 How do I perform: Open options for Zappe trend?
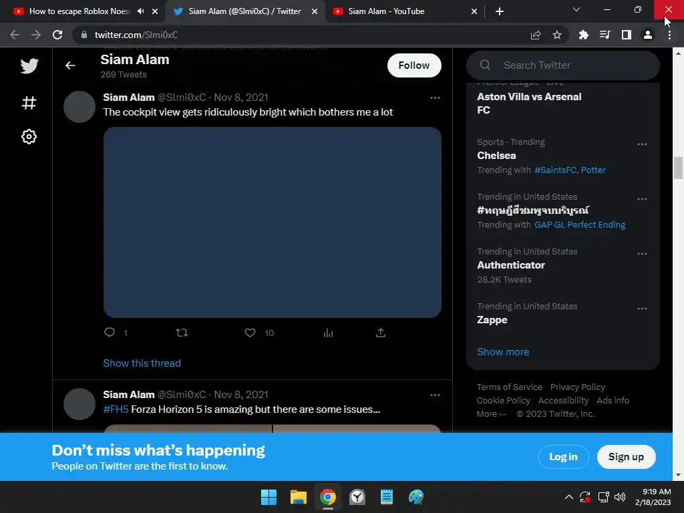(x=642, y=309)
